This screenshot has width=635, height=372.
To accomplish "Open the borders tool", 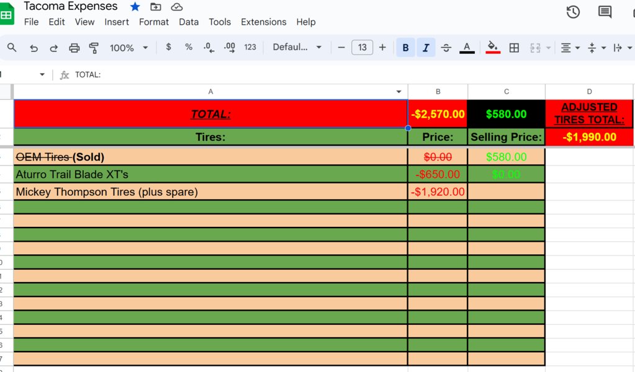I will click(514, 48).
